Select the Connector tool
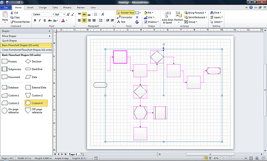The height and width of the screenshot is (161, 267). point(125,18)
